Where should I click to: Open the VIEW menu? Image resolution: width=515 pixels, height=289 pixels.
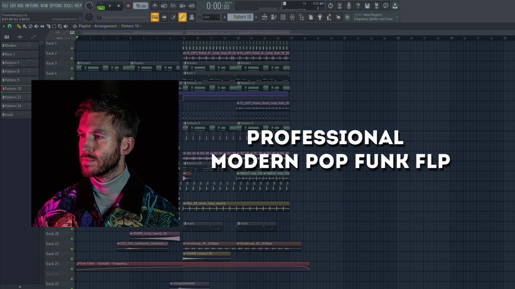[x=44, y=6]
